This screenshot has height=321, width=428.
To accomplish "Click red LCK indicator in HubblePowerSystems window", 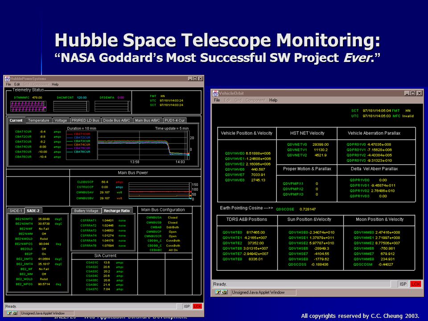I will 197,306.
